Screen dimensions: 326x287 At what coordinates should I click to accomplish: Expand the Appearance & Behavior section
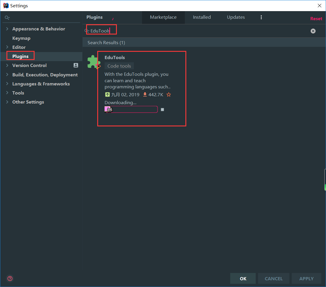click(x=7, y=29)
